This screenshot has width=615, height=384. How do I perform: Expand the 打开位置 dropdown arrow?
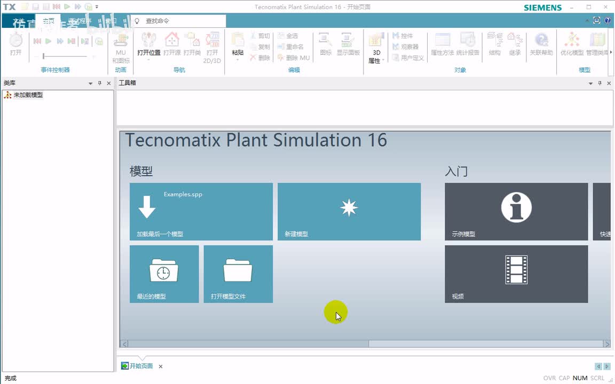(x=148, y=60)
